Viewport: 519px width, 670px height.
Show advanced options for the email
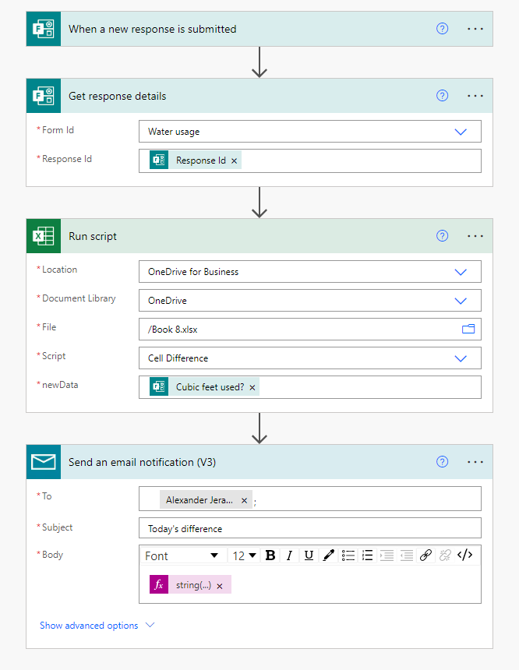pyautogui.click(x=90, y=625)
